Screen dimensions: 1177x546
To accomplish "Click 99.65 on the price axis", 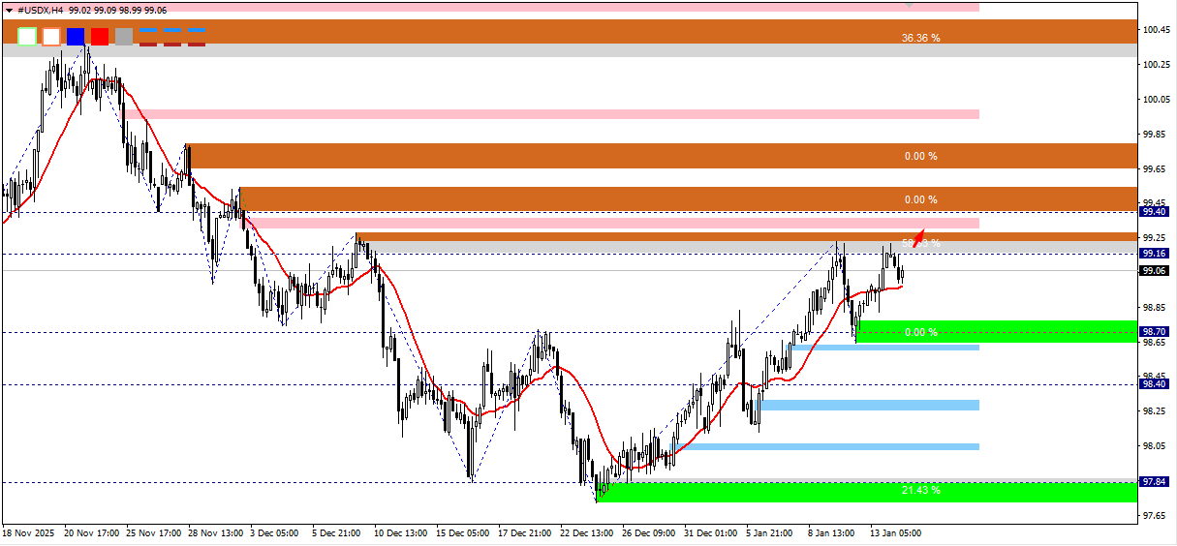I will (1154, 169).
